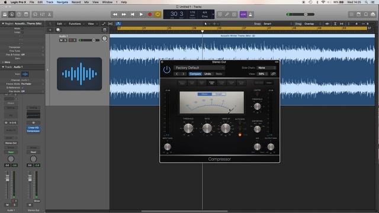Open the Quick Help question-mark button
This screenshot has width=379, height=213.
[19, 14]
